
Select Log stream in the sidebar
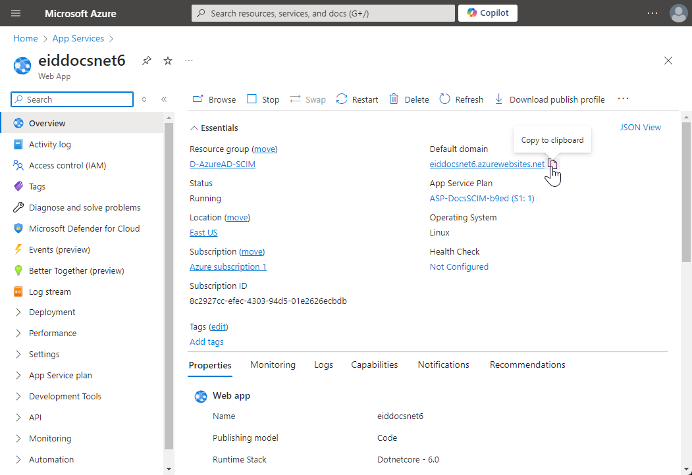pyautogui.click(x=49, y=291)
